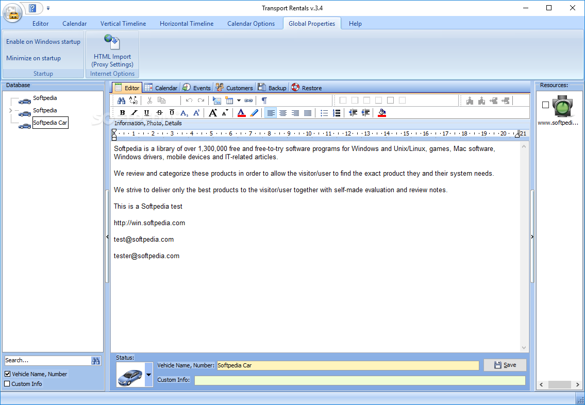
Task: Click the Redo arrow icon
Action: [201, 100]
